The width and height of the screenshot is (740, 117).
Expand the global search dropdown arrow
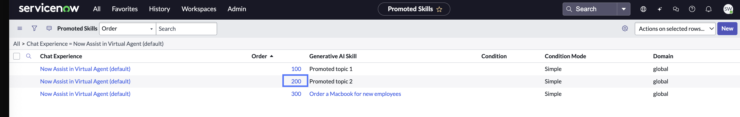(x=623, y=9)
